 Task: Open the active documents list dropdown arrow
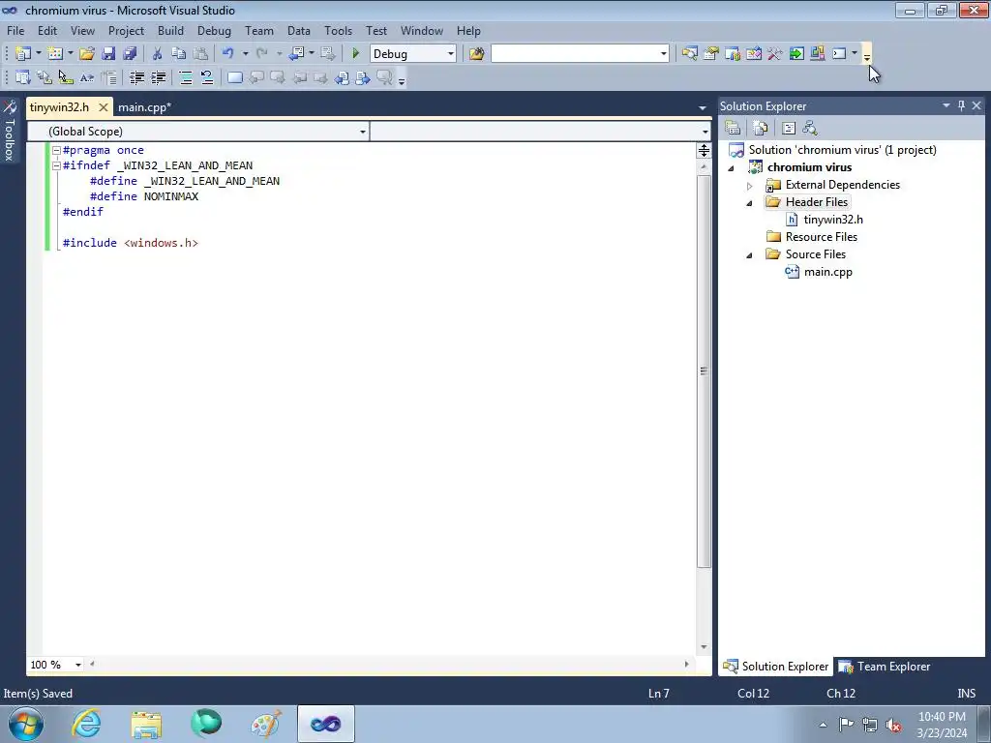[703, 108]
